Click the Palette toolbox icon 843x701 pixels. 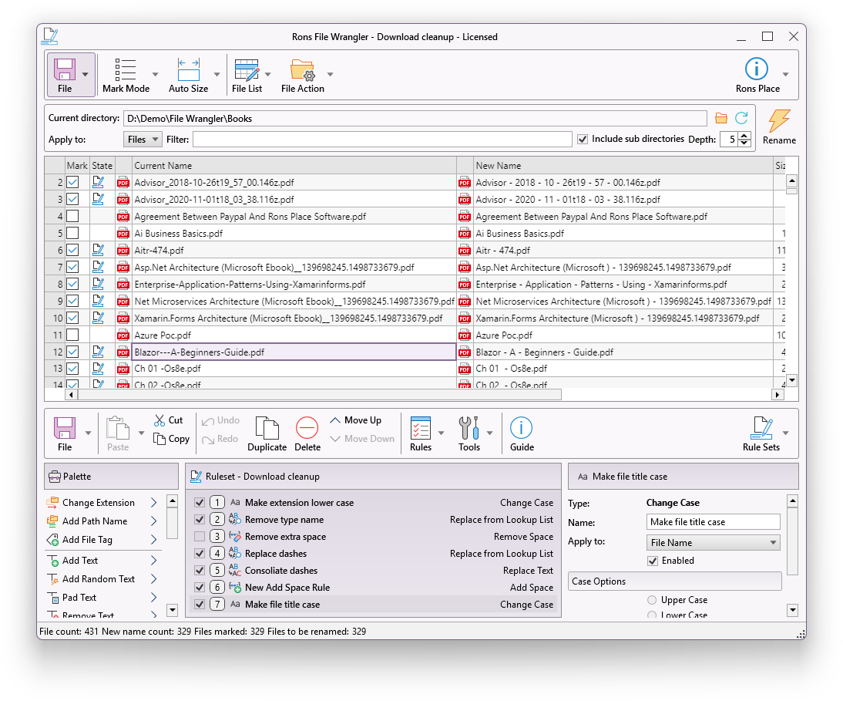(54, 477)
